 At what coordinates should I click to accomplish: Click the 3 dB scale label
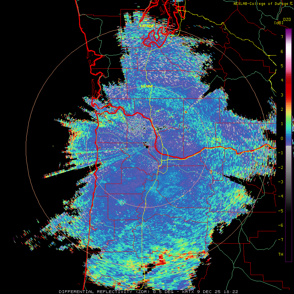(x=282, y=95)
